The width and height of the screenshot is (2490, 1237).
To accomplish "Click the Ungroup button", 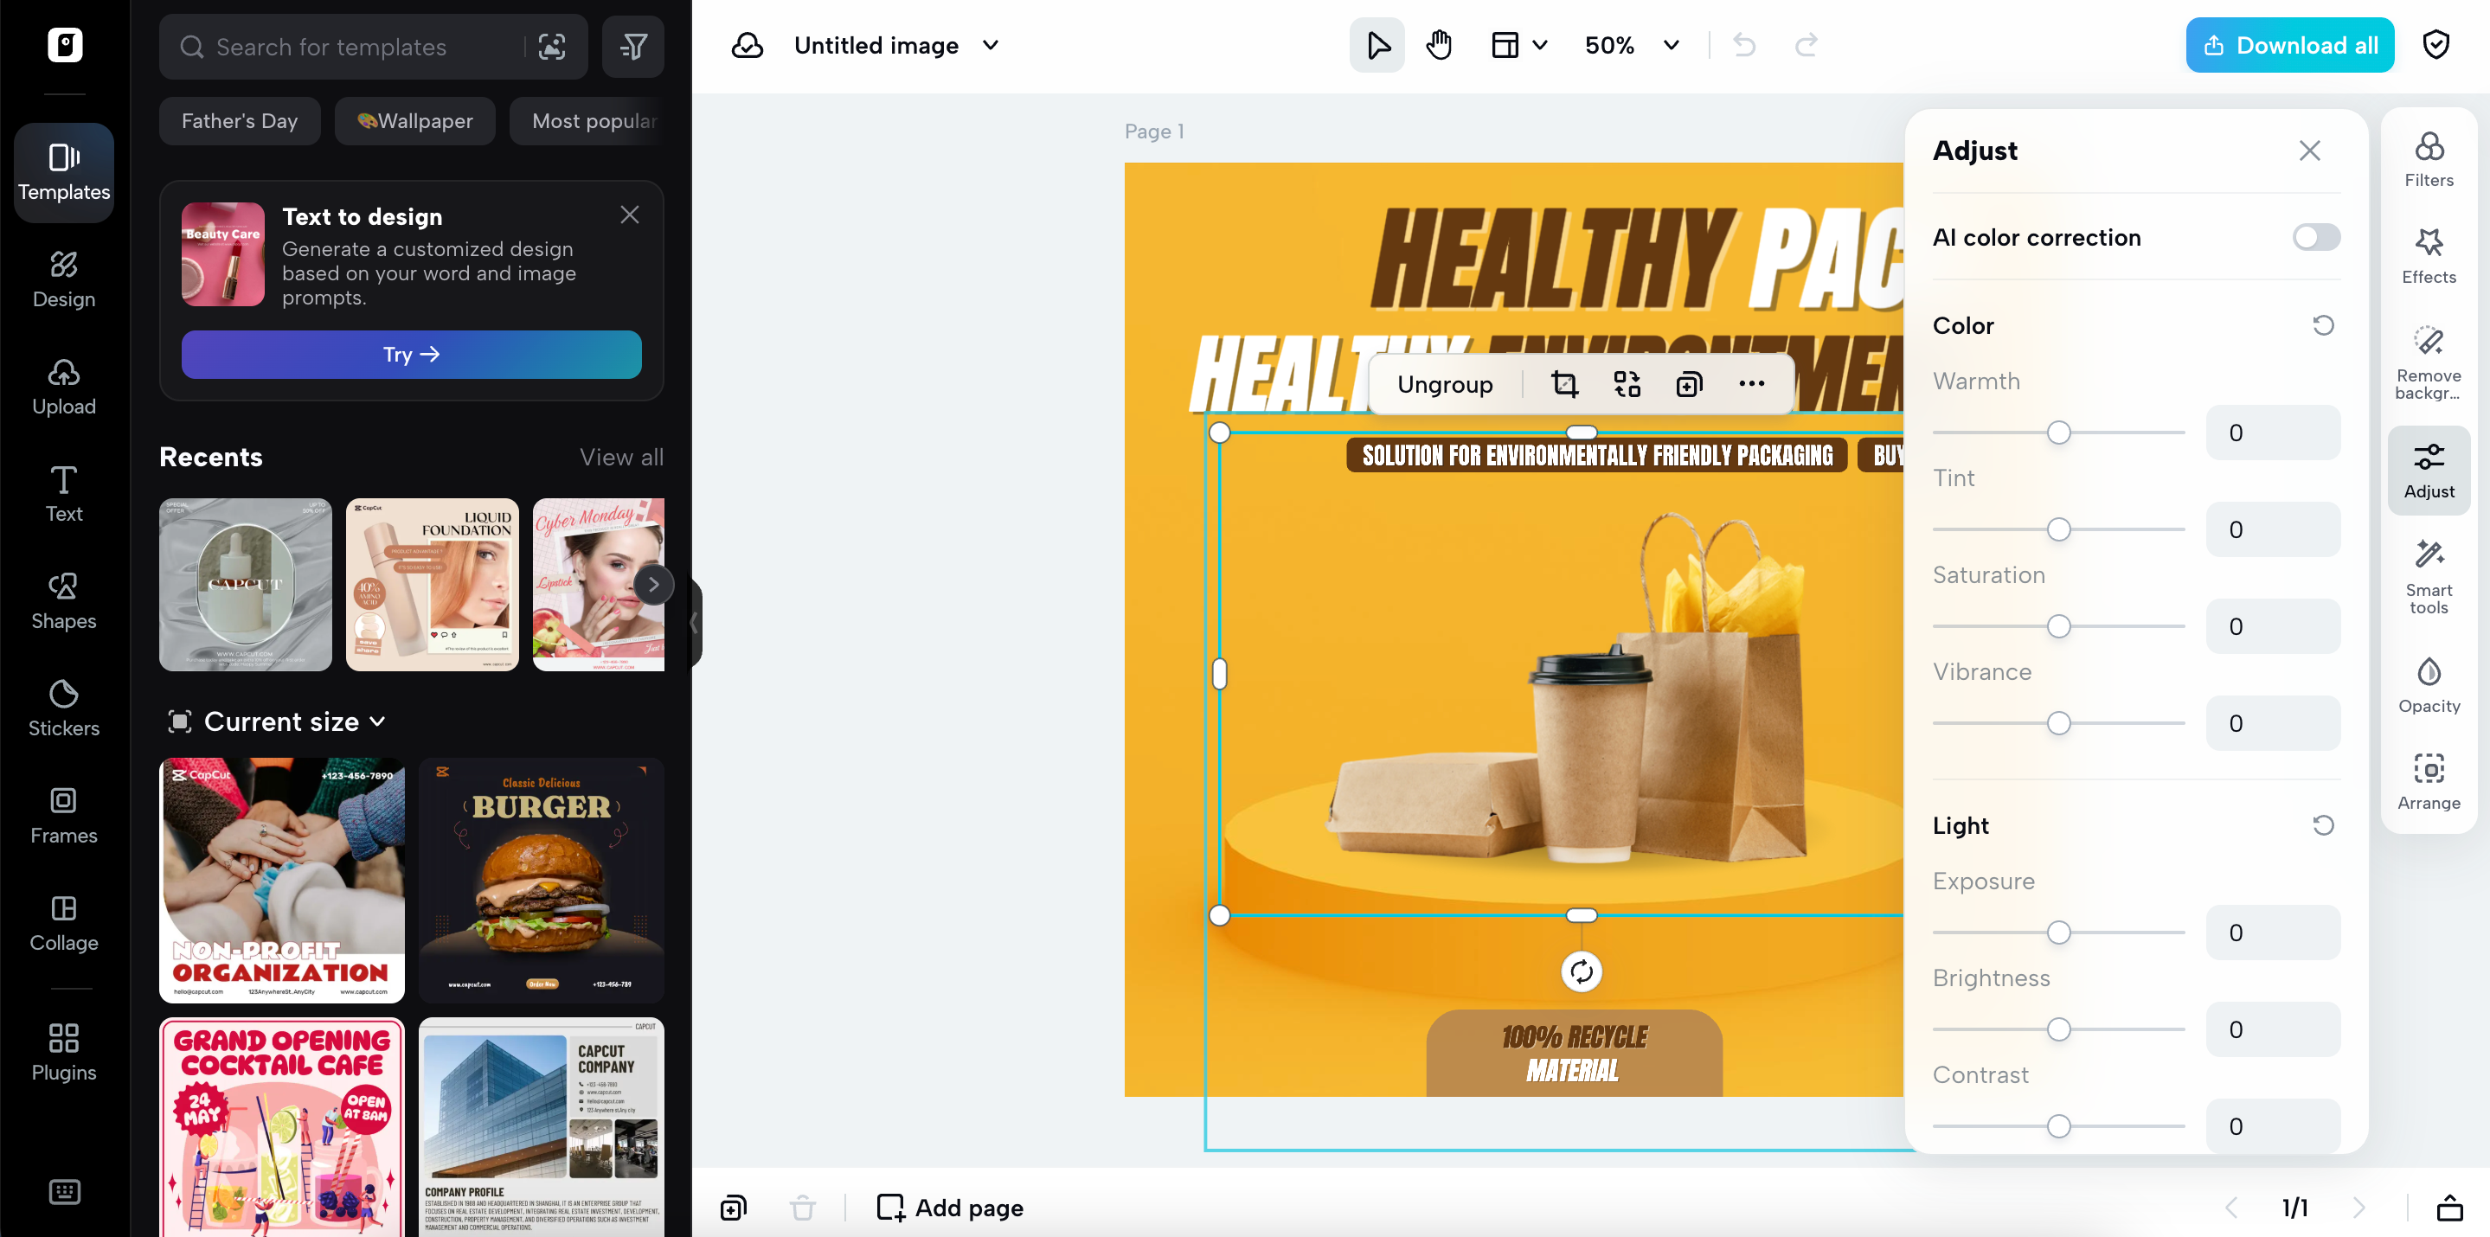I will [x=1444, y=385].
